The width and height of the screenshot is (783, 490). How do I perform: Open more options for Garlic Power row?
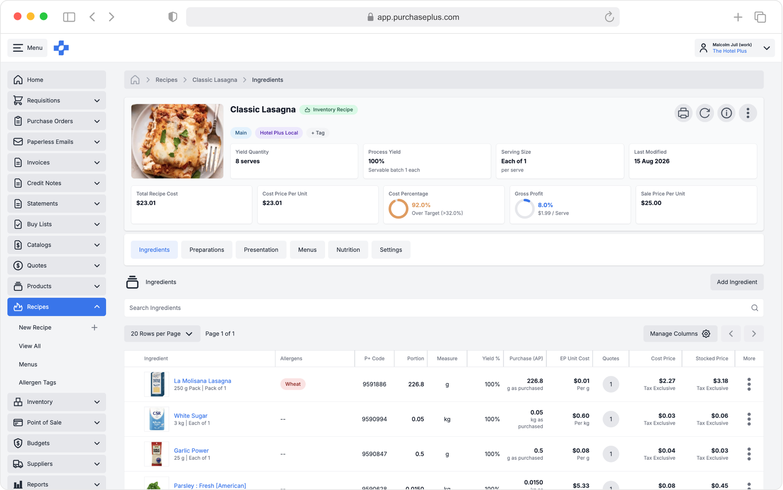coord(749,454)
